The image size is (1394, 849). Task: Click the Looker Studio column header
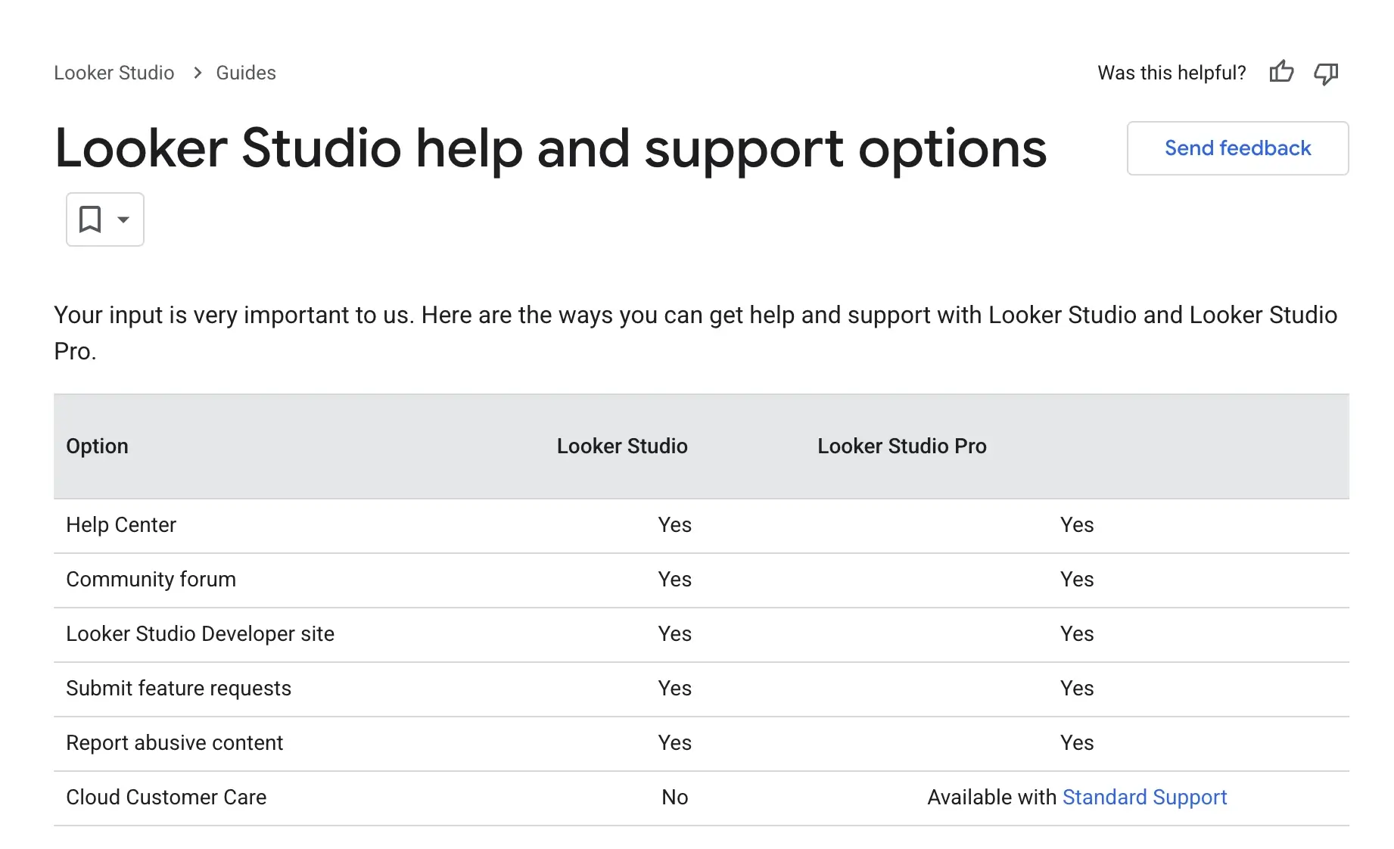[x=622, y=446]
